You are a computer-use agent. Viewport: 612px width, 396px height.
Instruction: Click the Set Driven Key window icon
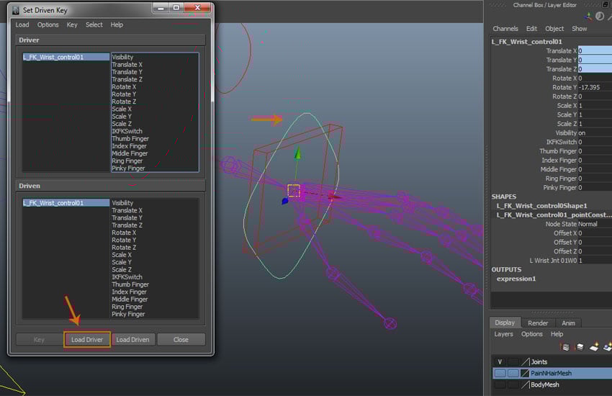(x=17, y=9)
